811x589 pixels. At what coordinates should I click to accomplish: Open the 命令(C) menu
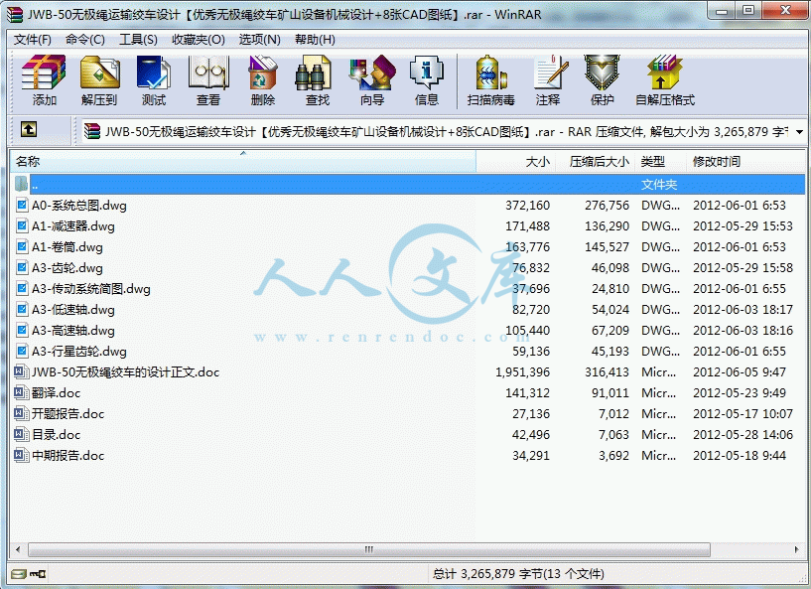(x=84, y=40)
